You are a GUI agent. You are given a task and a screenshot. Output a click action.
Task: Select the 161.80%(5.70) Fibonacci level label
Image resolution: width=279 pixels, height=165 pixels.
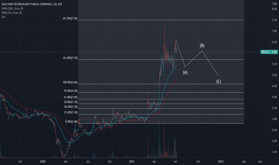tap(70, 58)
